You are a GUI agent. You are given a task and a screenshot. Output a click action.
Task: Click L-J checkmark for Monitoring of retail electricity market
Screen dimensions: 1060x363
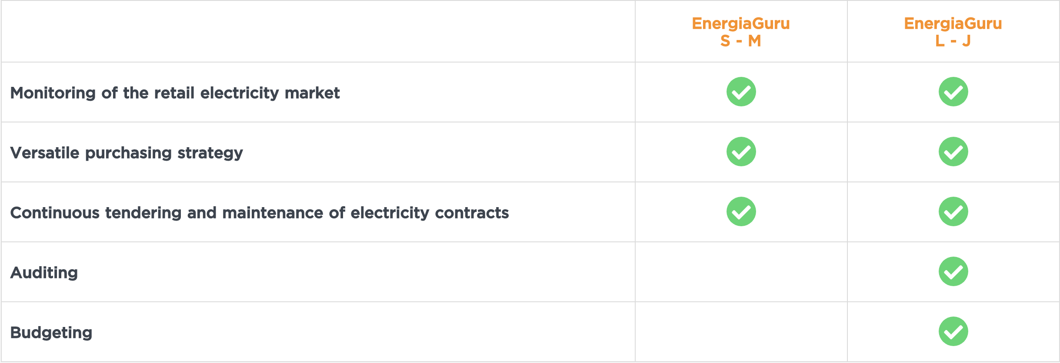coord(953,92)
